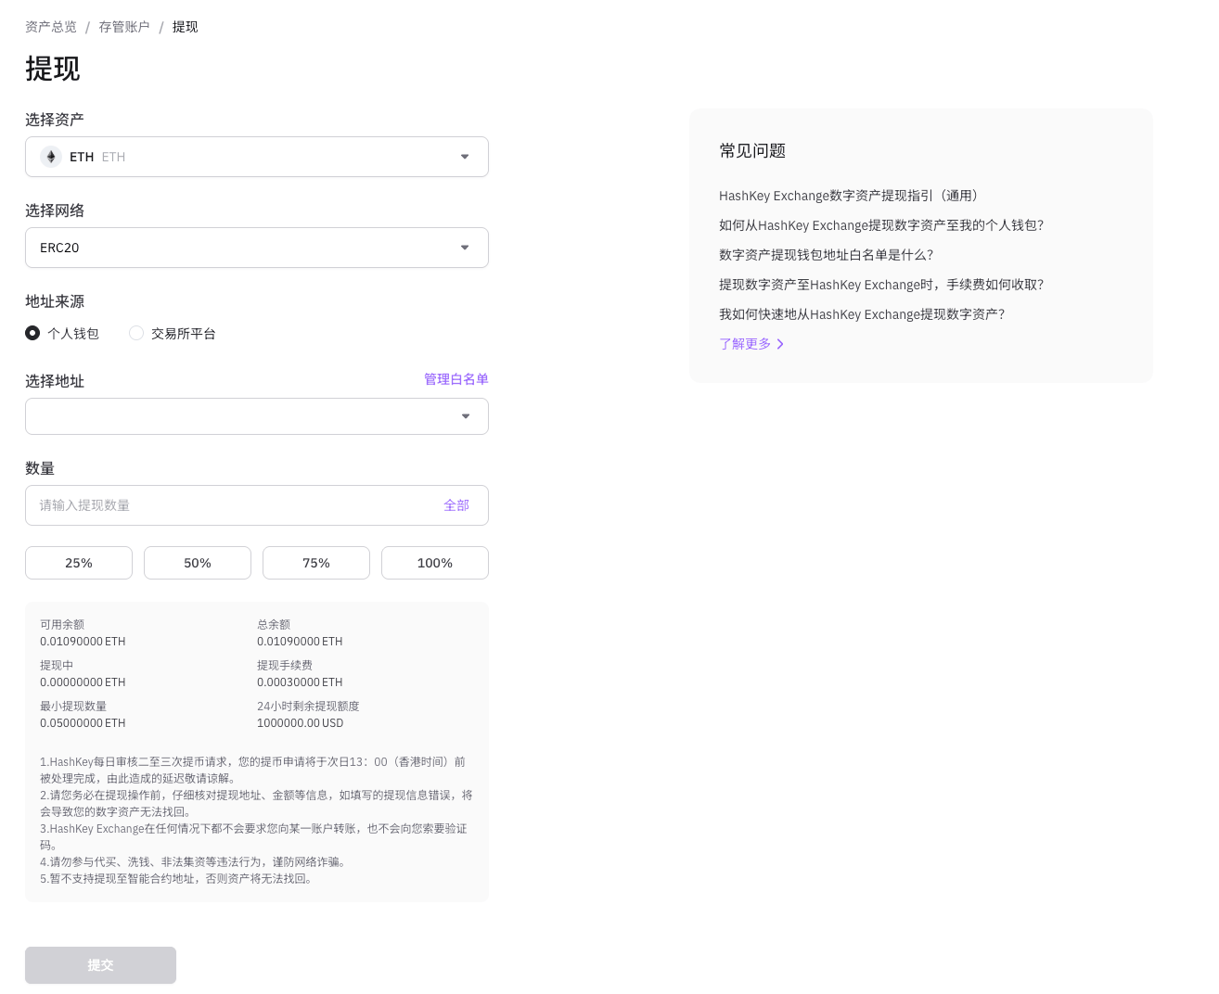The width and height of the screenshot is (1219, 994).
Task: Open FAQ about 手续费如何收取
Action: pyautogui.click(x=881, y=285)
